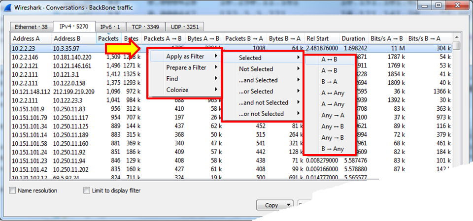
Task: Sort by Packets A → B column
Action: click(x=163, y=38)
